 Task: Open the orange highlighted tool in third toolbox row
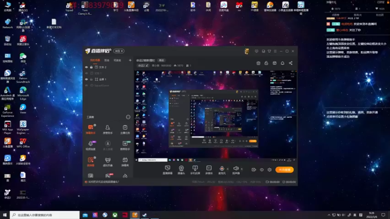click(91, 162)
